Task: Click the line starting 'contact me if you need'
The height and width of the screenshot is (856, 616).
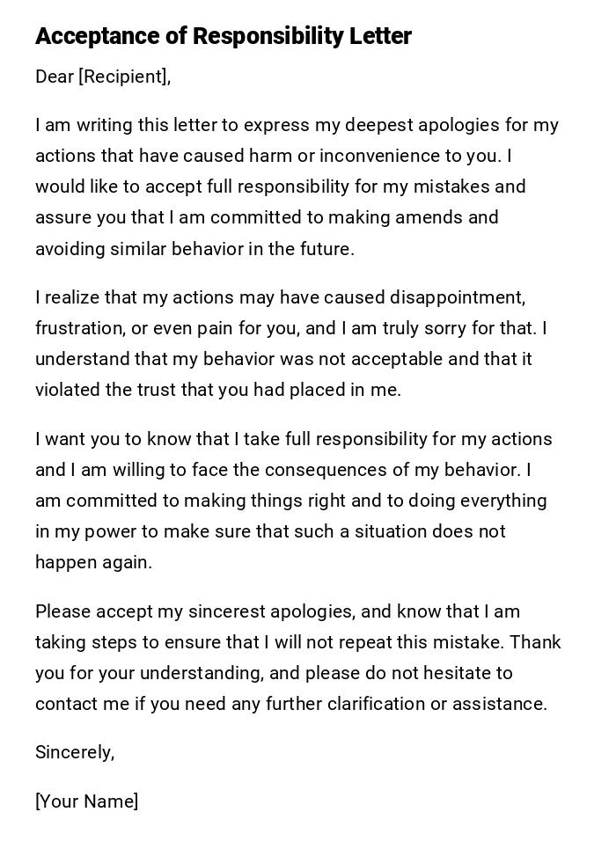Action: click(291, 704)
